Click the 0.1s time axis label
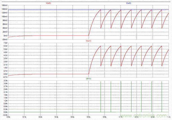The image size is (172, 120). tap(24, 116)
